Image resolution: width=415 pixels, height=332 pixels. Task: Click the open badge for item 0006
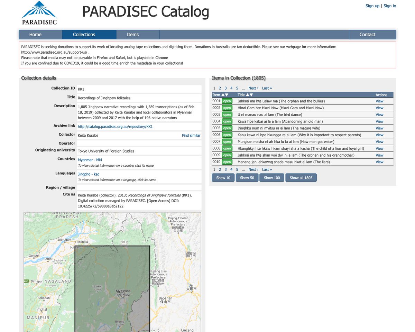(227, 135)
